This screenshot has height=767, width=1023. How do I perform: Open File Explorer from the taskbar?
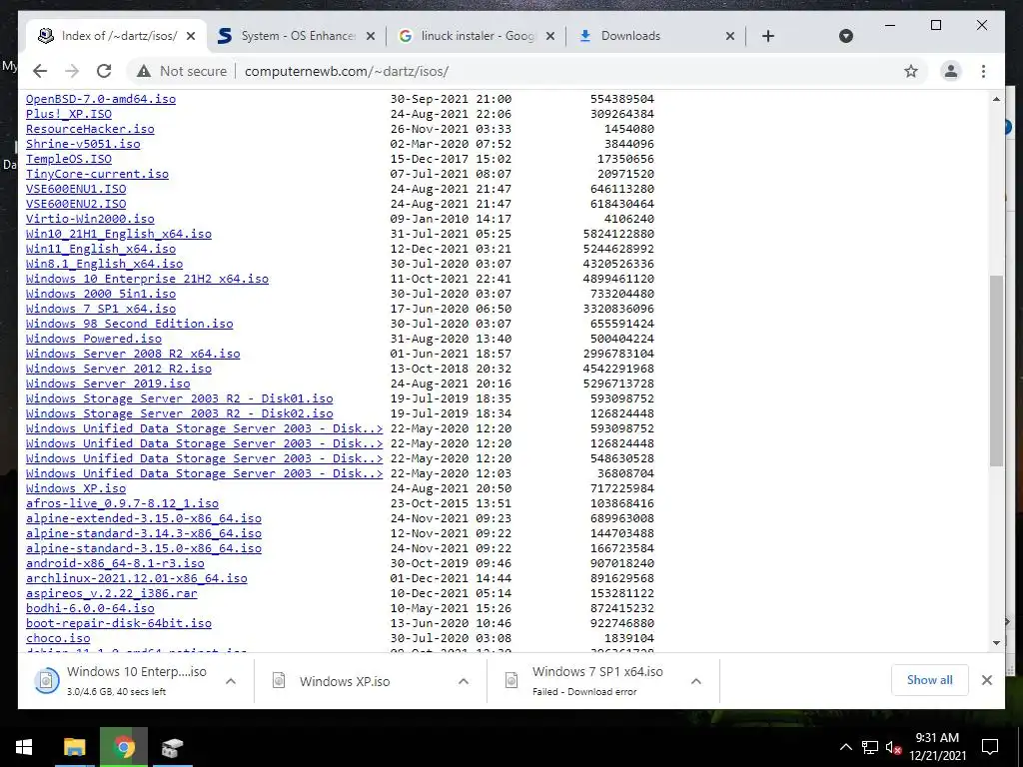74,747
